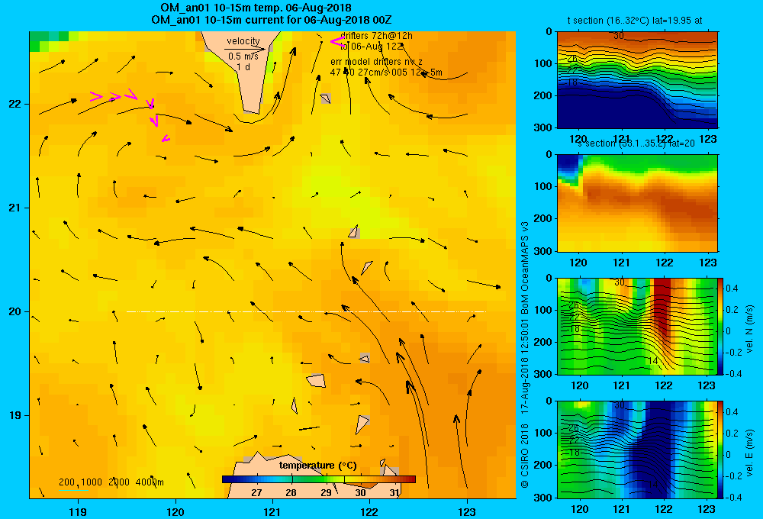Click latitude label 22 on the main map axis

(14, 105)
